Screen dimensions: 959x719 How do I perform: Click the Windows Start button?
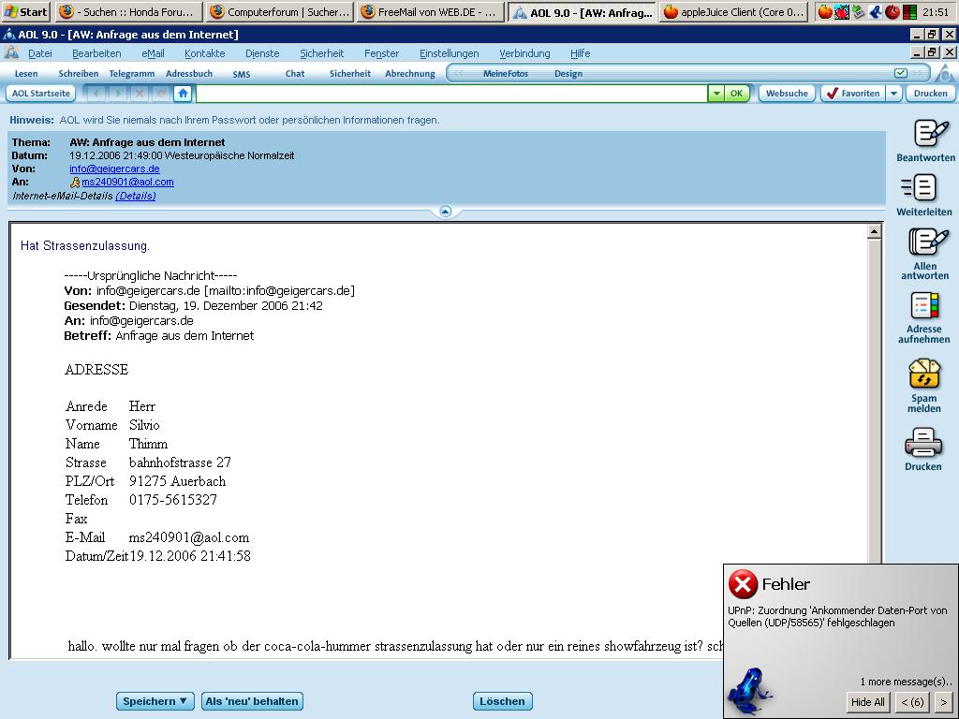(x=26, y=11)
